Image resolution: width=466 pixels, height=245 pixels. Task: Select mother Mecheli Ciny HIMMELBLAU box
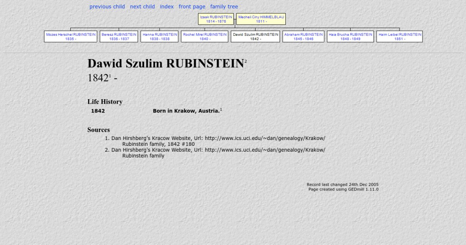[261, 19]
